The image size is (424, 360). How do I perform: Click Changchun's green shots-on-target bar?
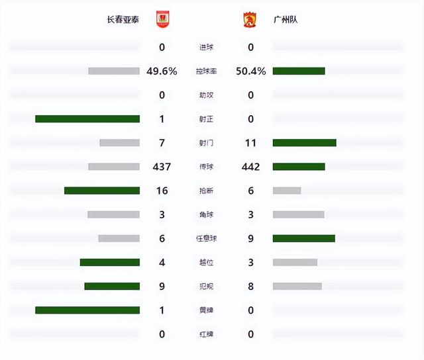click(x=87, y=119)
